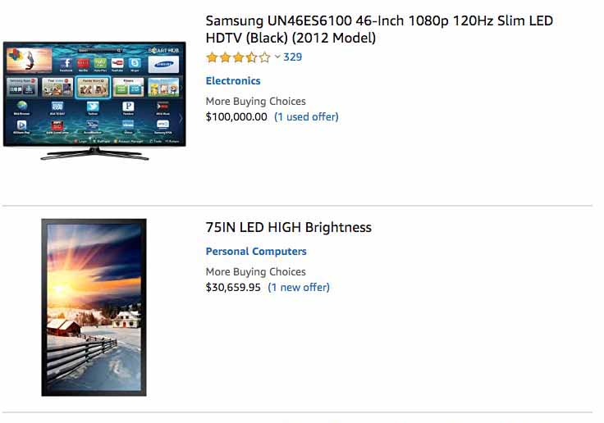
Task: Click the Twitter icon in TV image
Action: (93, 107)
